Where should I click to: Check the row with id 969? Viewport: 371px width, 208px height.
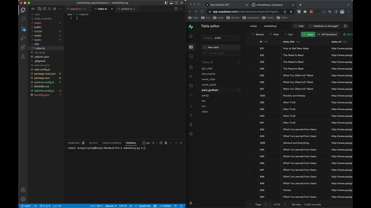pyautogui.click(x=249, y=190)
